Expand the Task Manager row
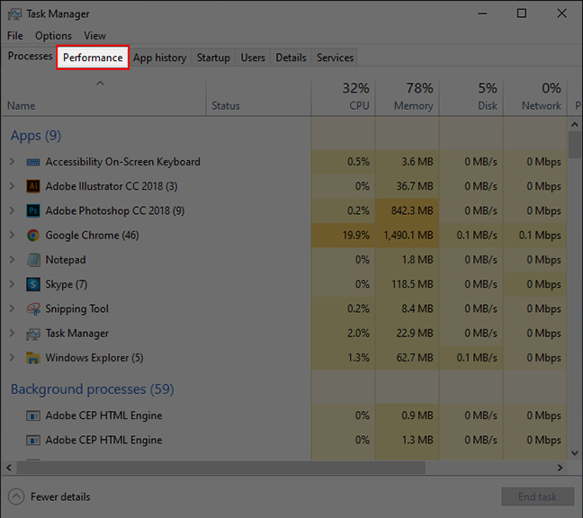Viewport: 583px width, 518px height. pyautogui.click(x=12, y=334)
